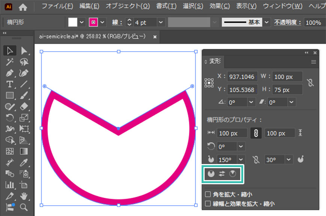Select the Magic Wand tool

click(x=10, y=62)
